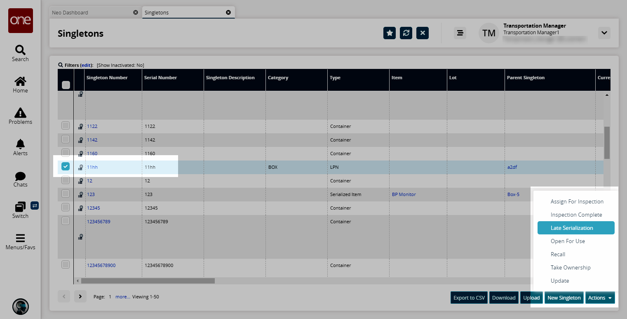This screenshot has width=627, height=319.
Task: Expand the user profile dropdown chevron
Action: (x=604, y=33)
